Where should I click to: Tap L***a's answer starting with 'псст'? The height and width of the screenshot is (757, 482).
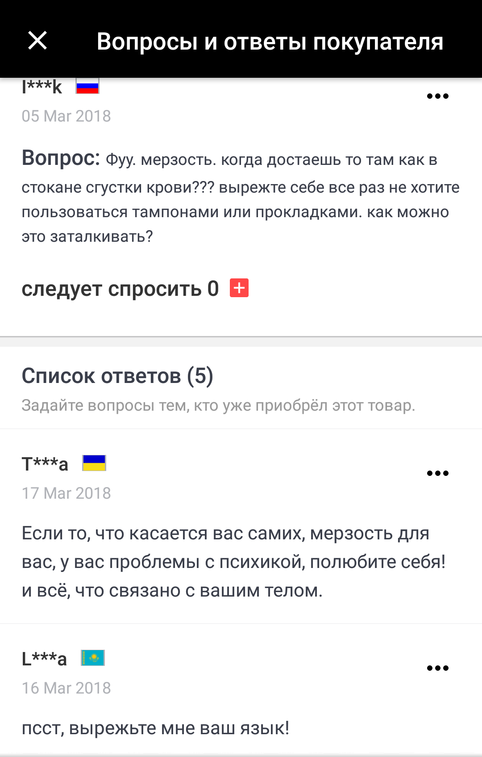[x=155, y=728]
